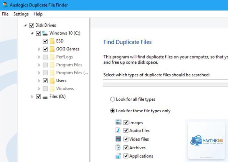
Task: Click the GOG Games folder icon
Action: click(x=52, y=49)
